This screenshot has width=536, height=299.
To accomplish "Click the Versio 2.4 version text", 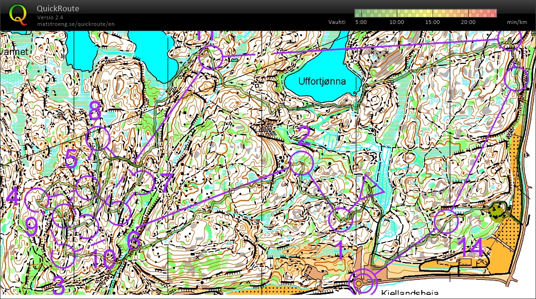I will click(x=51, y=17).
